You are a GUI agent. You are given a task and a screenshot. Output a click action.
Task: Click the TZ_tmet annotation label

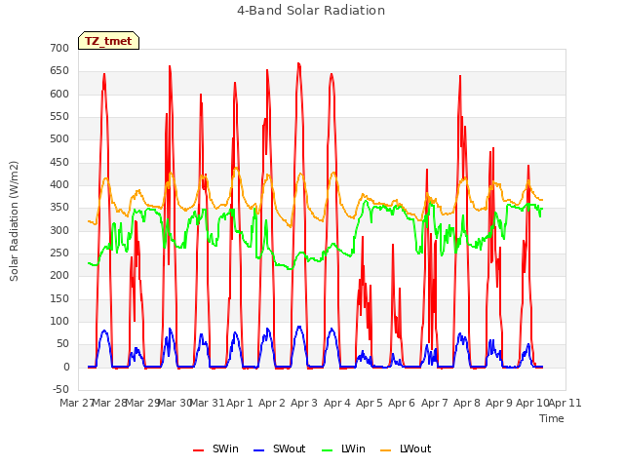[108, 41]
